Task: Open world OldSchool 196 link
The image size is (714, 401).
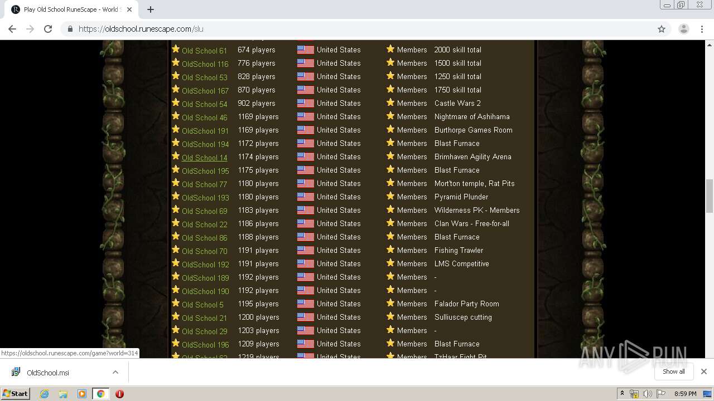Action: coord(205,345)
